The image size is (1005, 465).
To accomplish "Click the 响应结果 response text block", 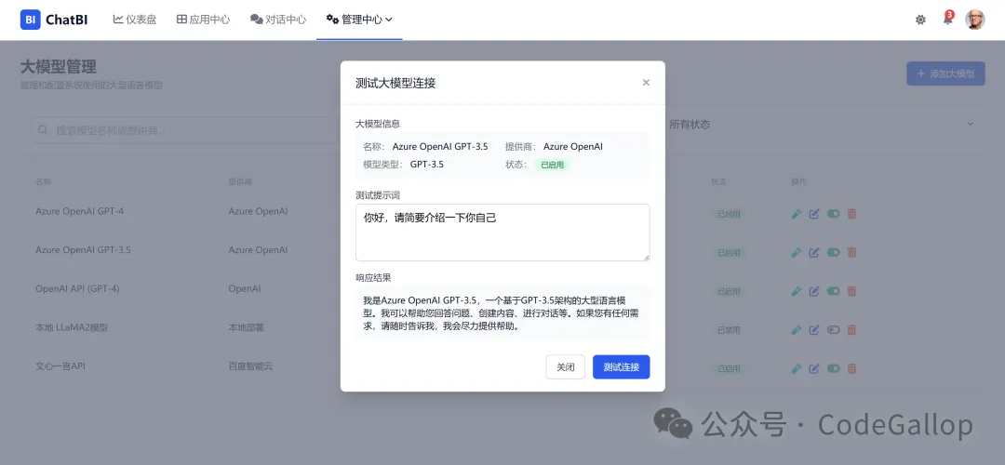I will coord(502,312).
